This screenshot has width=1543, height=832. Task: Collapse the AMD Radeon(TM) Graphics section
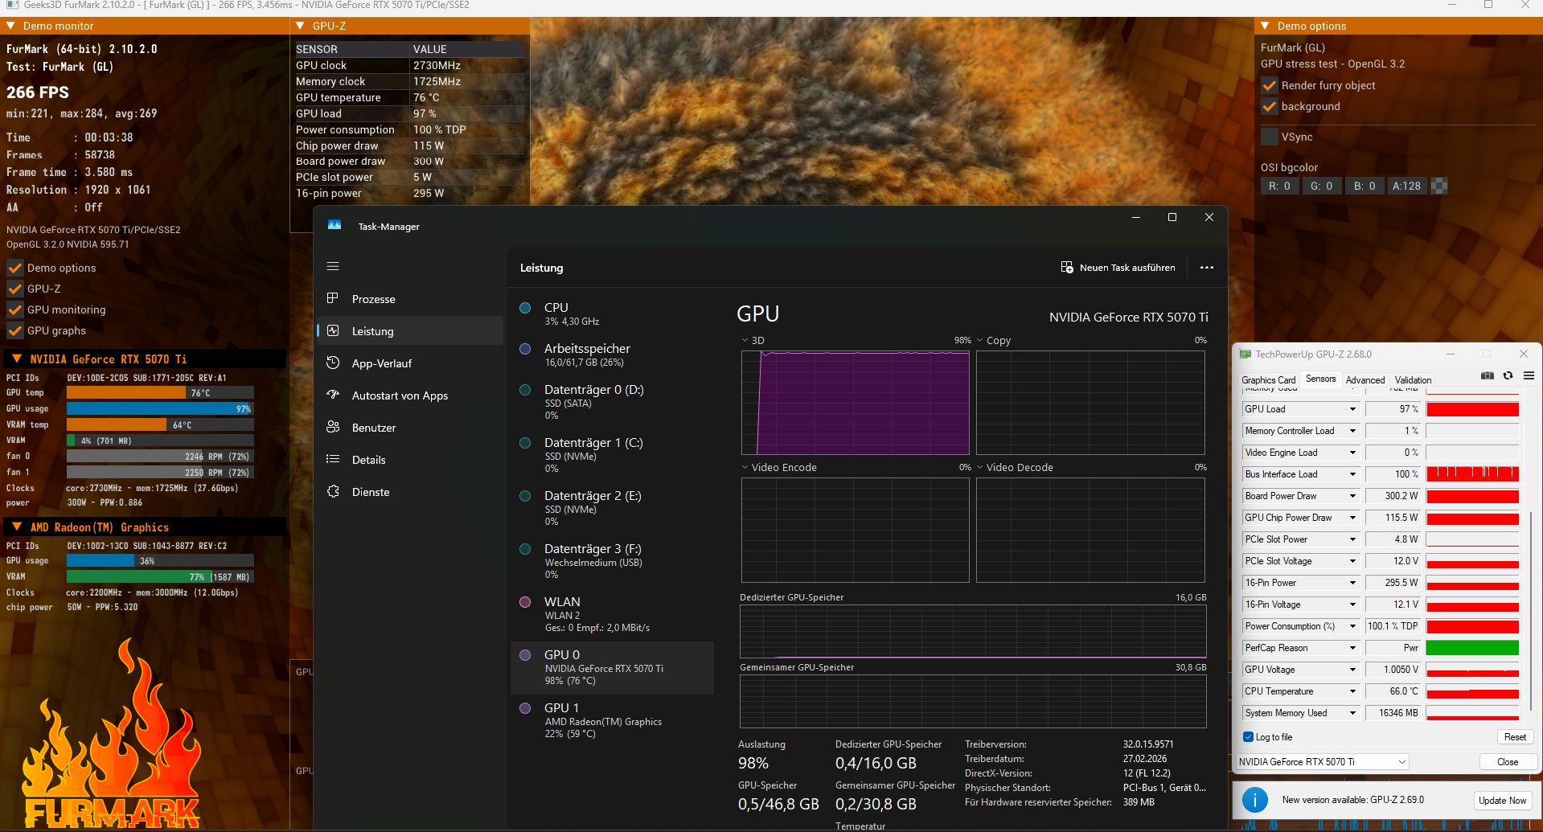16,527
